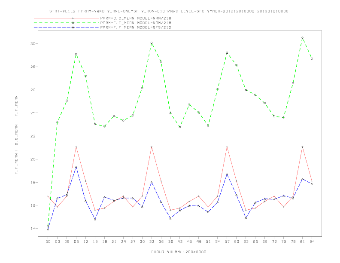Click green circle data point at hour 33 peak
Image resolution: width=340 pixels, height=263 pixels.
pos(152,43)
